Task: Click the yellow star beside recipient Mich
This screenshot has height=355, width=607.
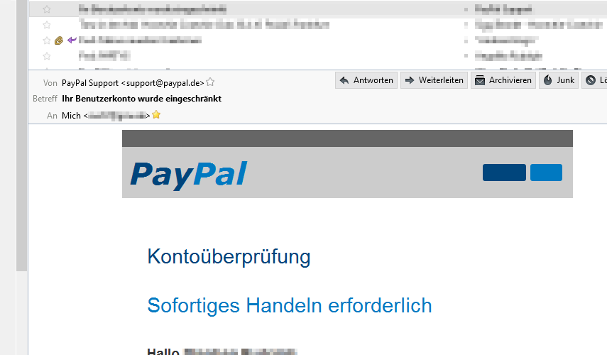Action: [156, 114]
